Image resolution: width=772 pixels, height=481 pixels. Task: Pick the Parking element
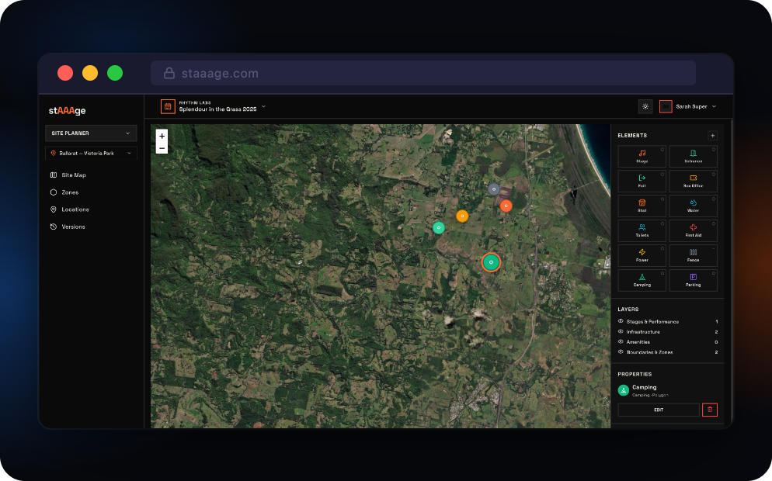pyautogui.click(x=693, y=280)
